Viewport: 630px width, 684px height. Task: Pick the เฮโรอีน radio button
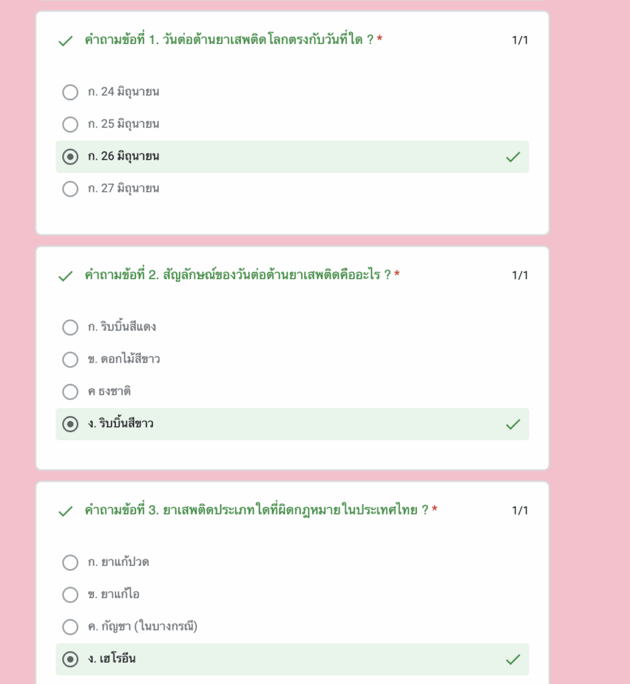(x=70, y=659)
